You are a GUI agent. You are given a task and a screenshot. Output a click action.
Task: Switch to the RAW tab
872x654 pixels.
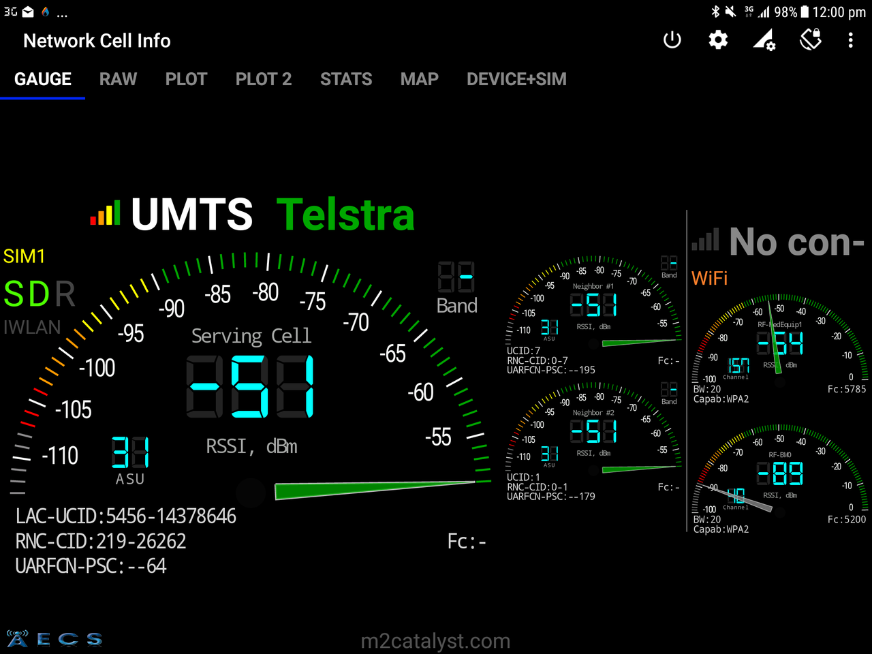pos(118,79)
